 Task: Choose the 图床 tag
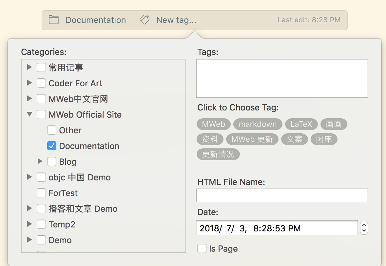324,139
